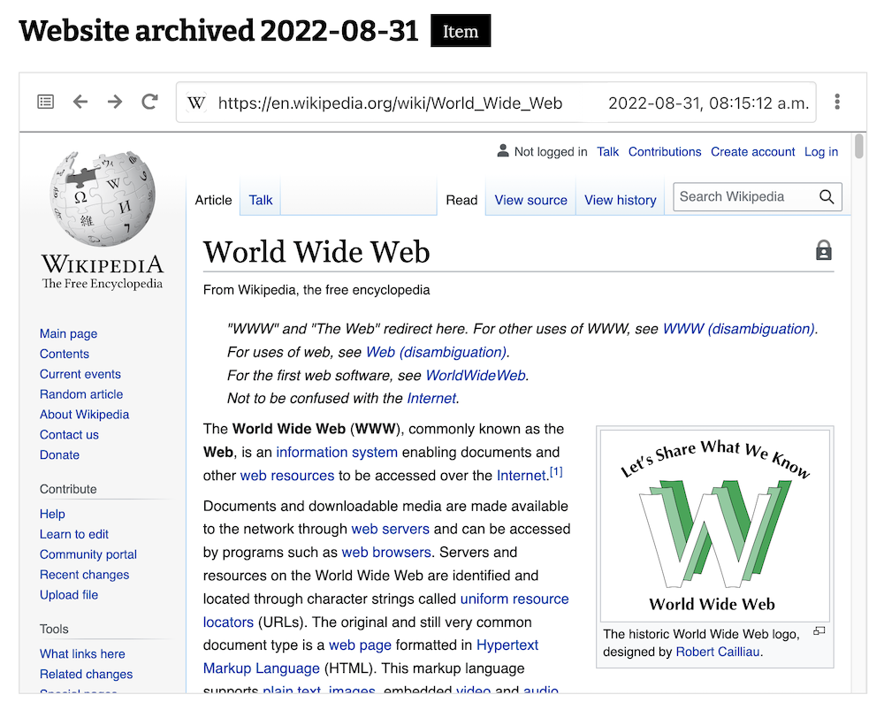This screenshot has width=884, height=710.
Task: Click Create account
Action: (752, 152)
